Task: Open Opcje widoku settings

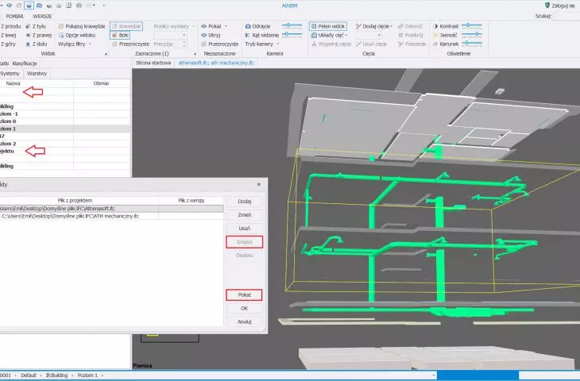Action: pos(77,35)
